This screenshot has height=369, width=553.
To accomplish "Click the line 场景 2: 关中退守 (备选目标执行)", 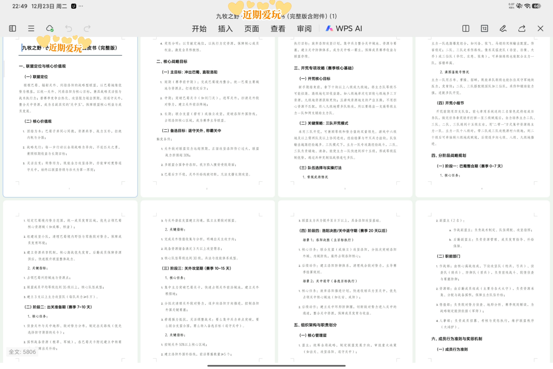I will [330, 281].
